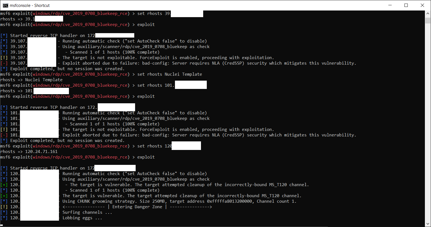Minimize the msfconsole window

pos(390,5)
